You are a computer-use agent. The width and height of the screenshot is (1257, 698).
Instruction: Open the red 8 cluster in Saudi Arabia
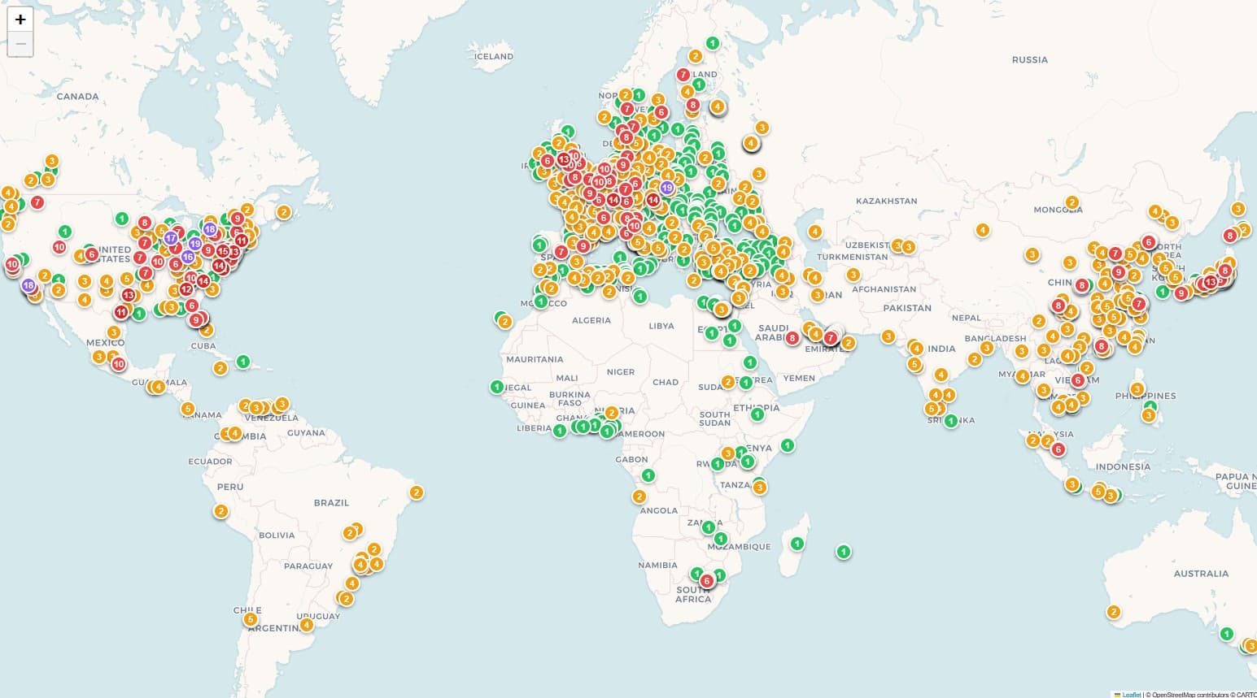(x=792, y=338)
